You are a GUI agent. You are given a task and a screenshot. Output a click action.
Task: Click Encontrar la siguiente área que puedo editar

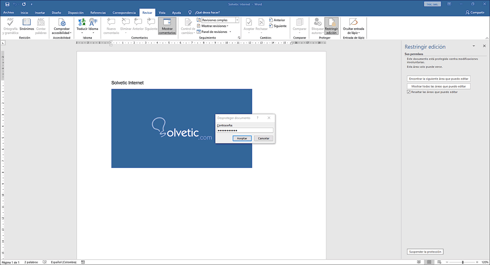point(439,79)
